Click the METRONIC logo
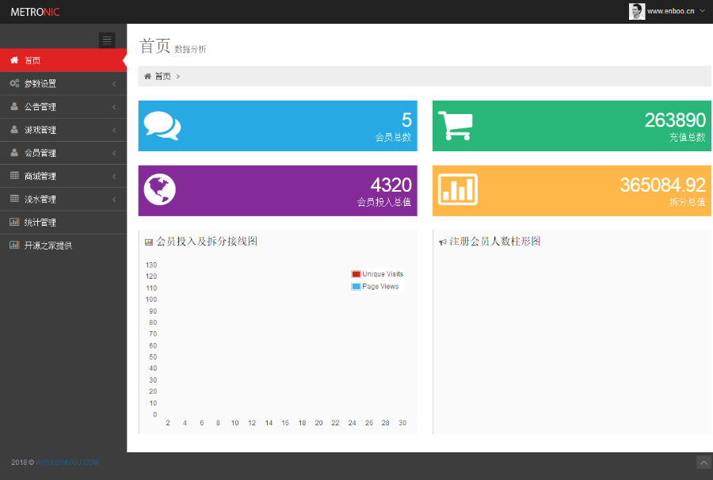The image size is (713, 480). point(35,12)
